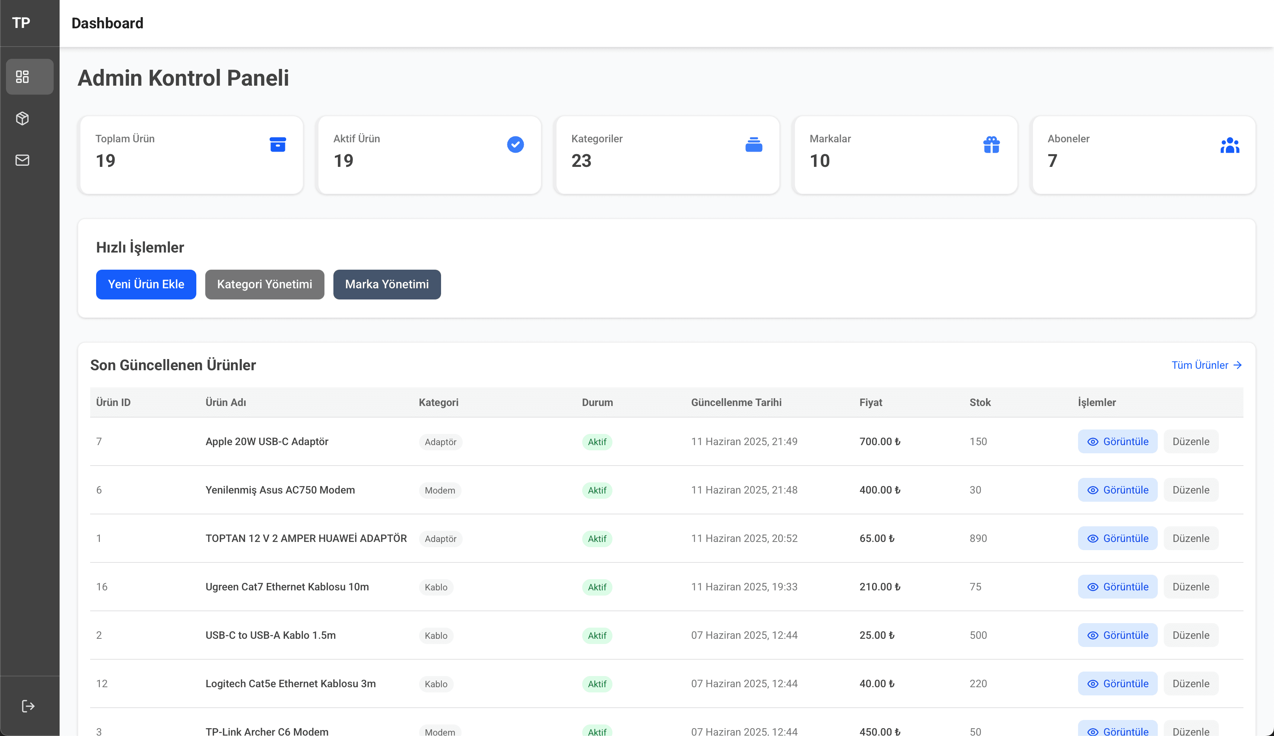
Task: Click the stock value 890
Action: (978, 538)
